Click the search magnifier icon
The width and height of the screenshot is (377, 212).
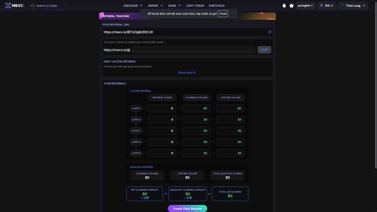click(x=33, y=6)
